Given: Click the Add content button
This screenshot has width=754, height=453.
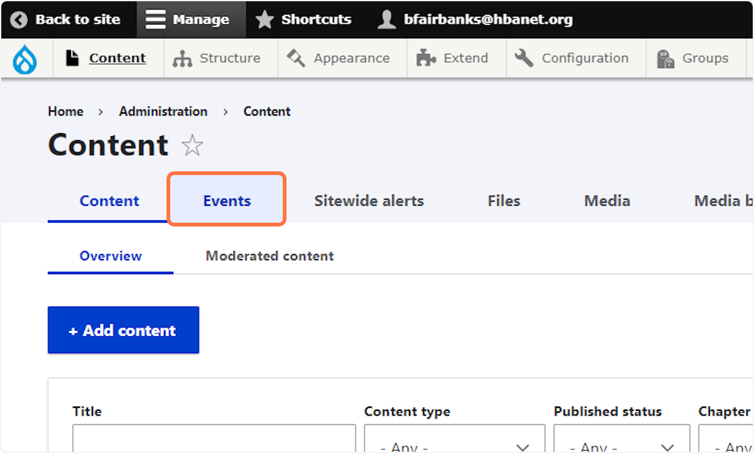Looking at the screenshot, I should tap(123, 329).
